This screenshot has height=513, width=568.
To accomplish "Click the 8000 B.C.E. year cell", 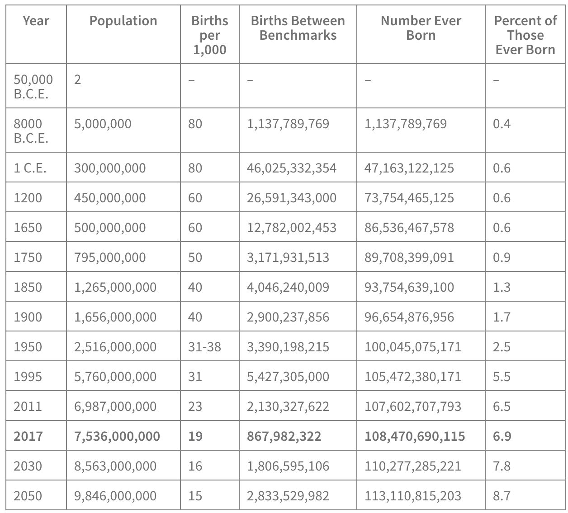I will click(31, 131).
